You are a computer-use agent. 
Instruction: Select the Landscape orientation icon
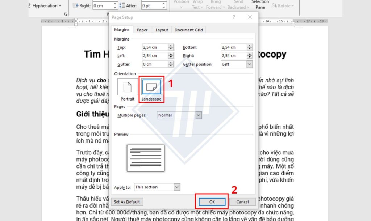click(151, 87)
